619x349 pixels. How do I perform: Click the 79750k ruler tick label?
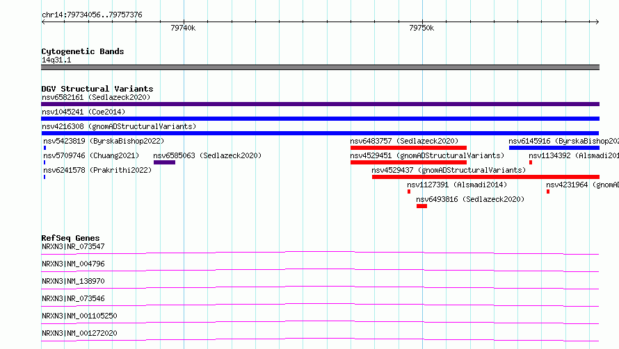click(x=421, y=28)
